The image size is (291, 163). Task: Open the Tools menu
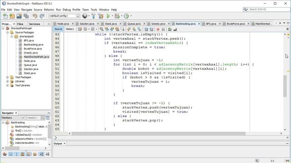tap(94, 10)
